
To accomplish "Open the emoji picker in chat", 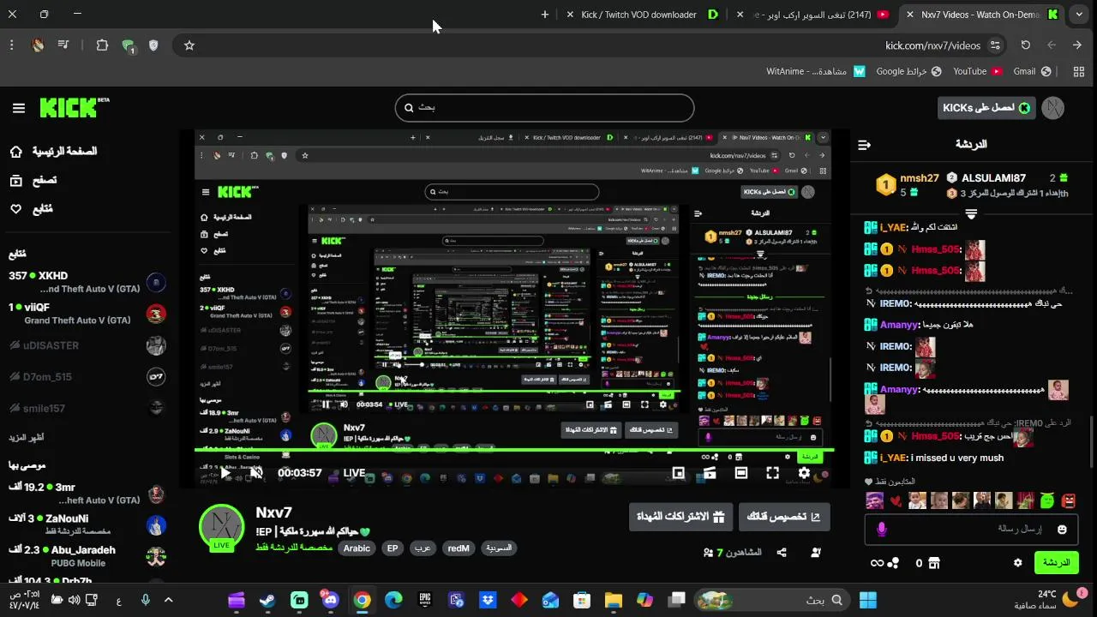I will click(x=1062, y=530).
